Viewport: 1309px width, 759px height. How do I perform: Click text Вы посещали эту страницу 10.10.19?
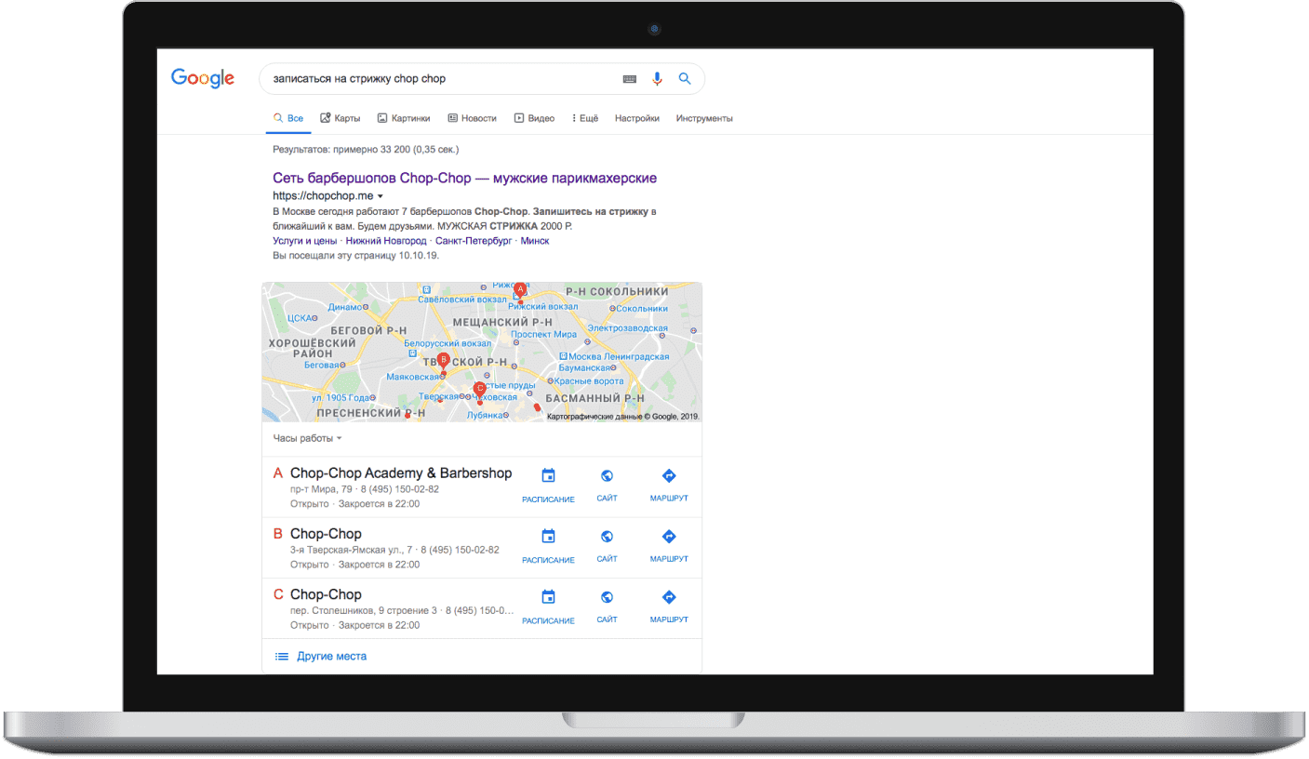(x=355, y=255)
